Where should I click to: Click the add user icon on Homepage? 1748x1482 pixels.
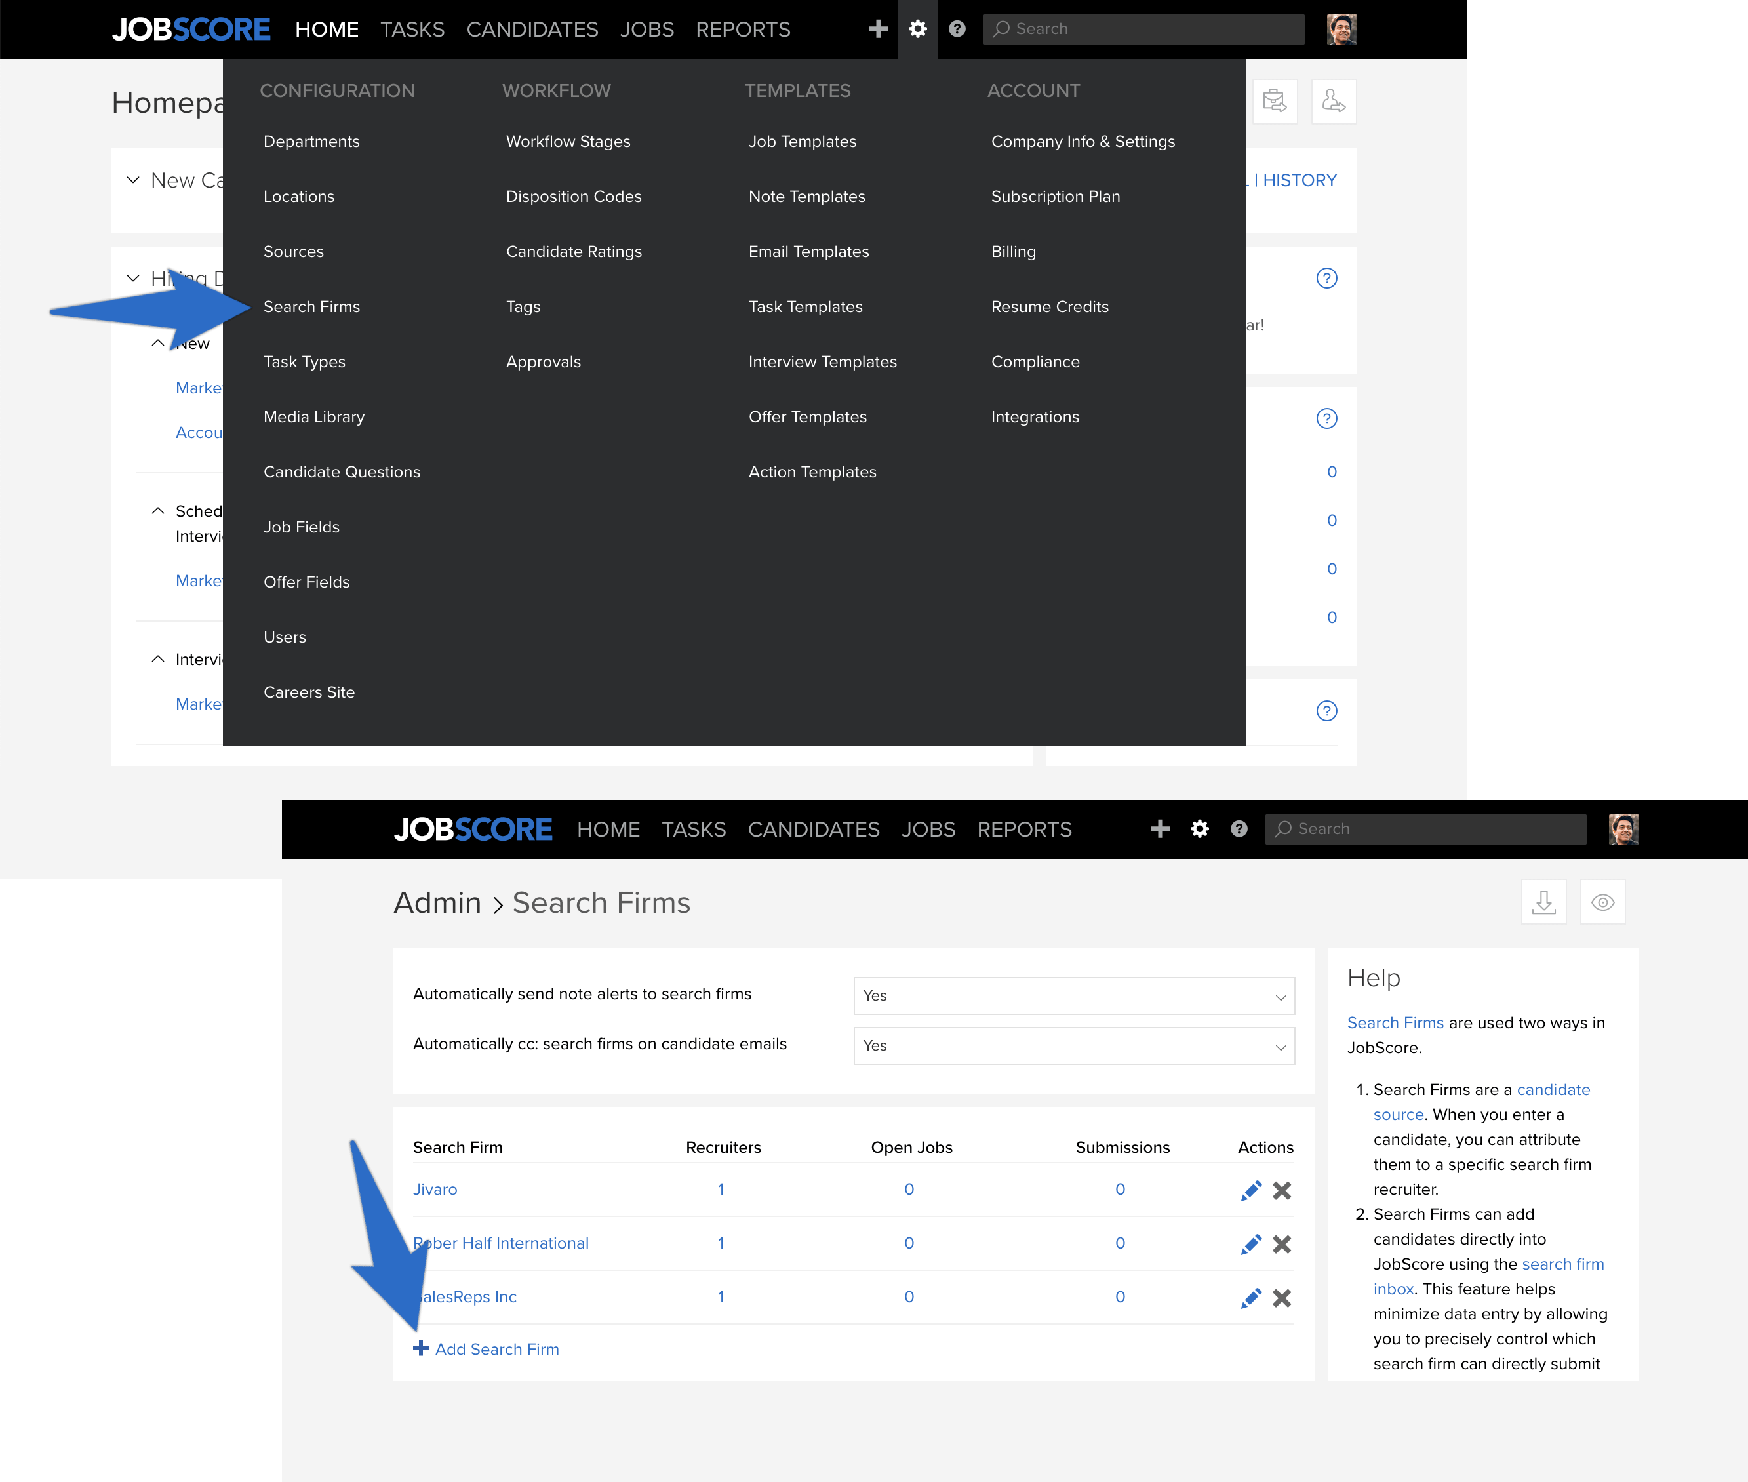click(1333, 102)
